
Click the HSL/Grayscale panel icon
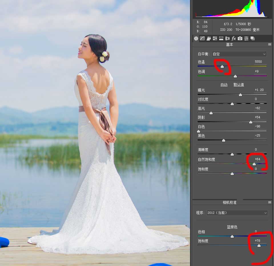215,38
